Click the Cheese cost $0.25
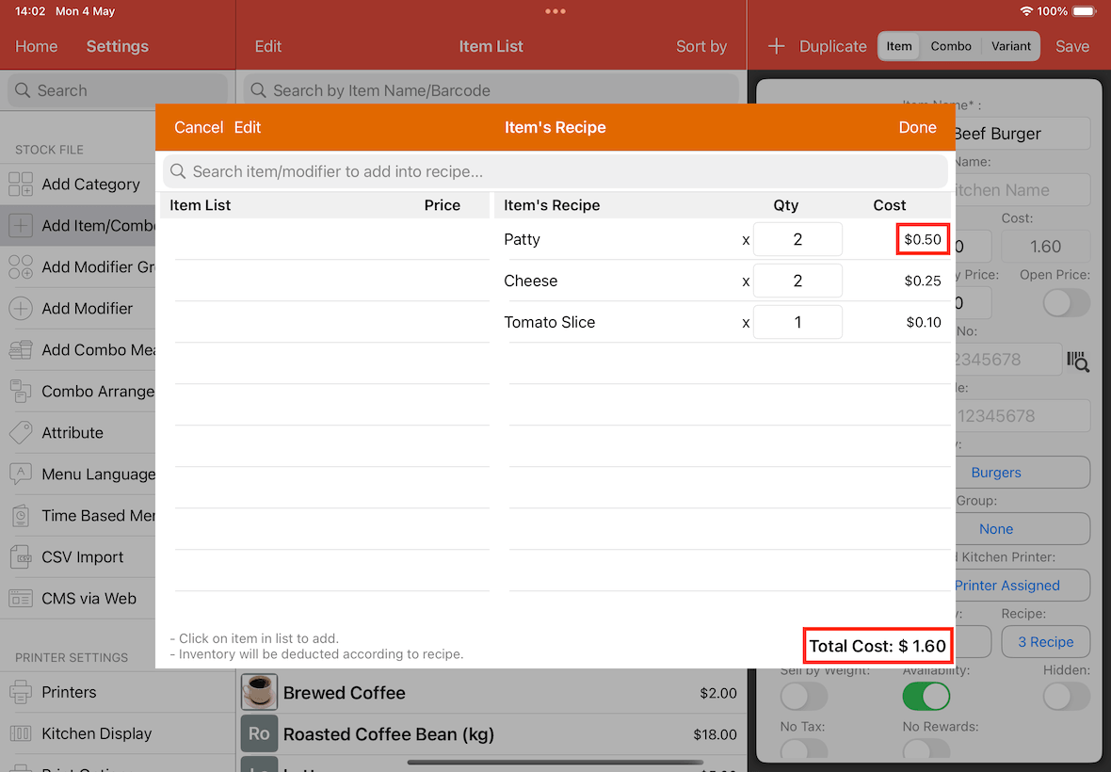This screenshot has height=772, width=1111. coord(923,281)
